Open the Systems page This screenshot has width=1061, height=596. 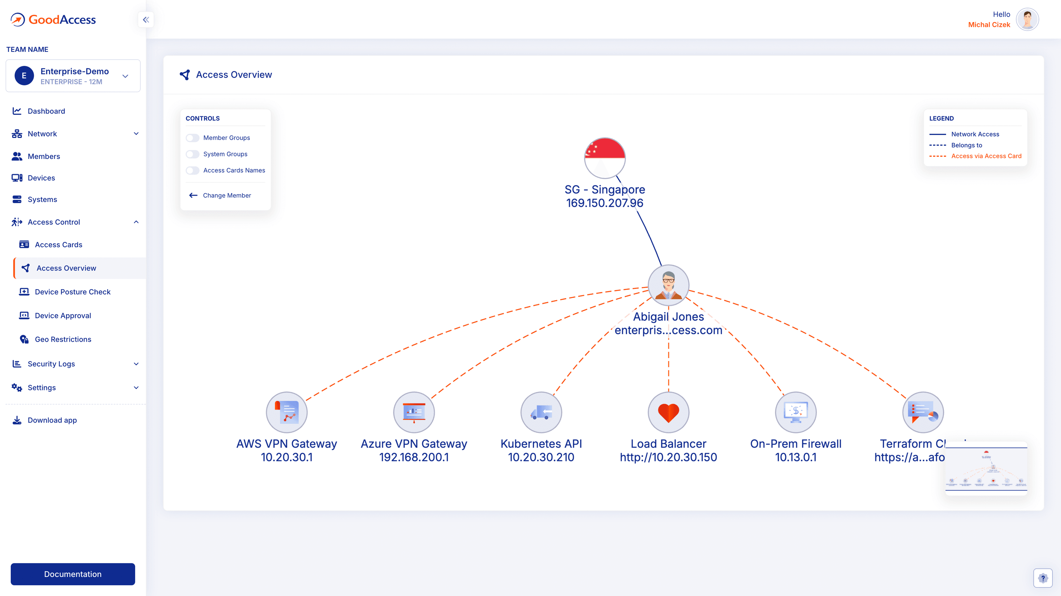click(x=42, y=199)
